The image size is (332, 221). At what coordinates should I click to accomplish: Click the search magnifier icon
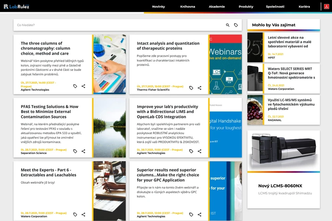pos(228,25)
